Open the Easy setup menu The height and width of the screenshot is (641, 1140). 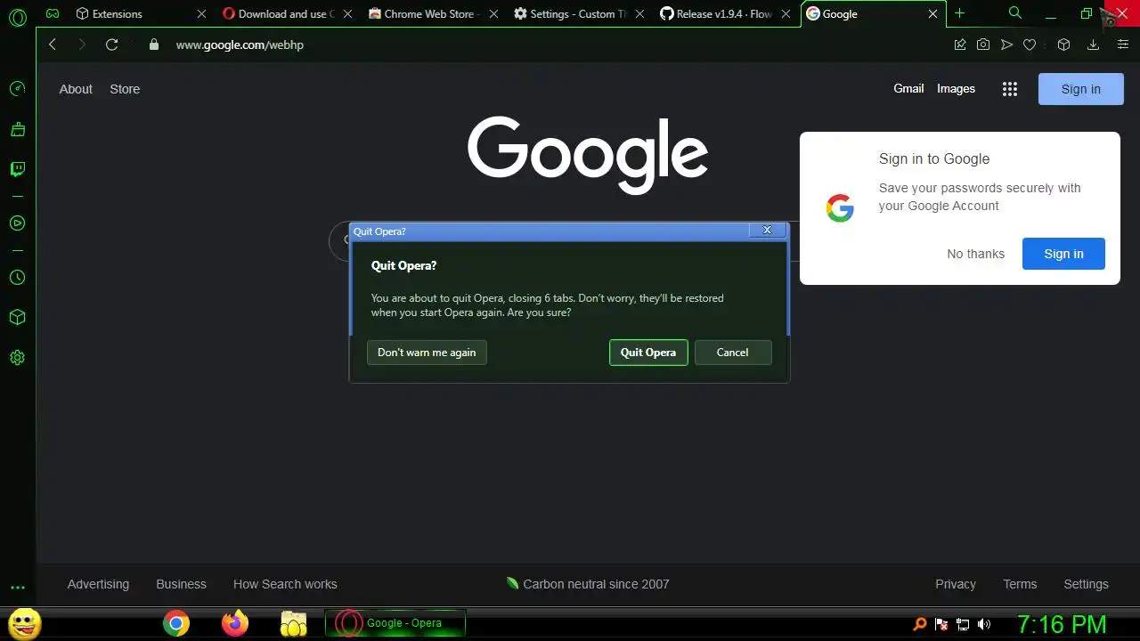1123,45
